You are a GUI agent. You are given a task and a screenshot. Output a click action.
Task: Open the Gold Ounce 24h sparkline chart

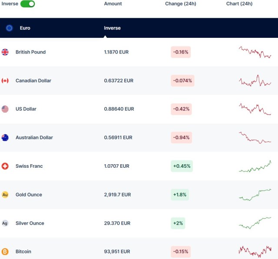pyautogui.click(x=255, y=194)
